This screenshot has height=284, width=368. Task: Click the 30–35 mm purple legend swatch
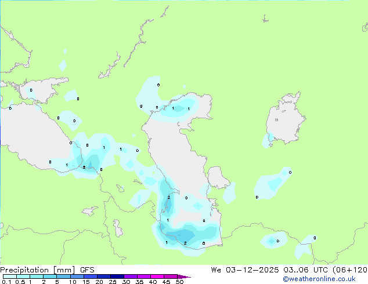(x=131, y=276)
